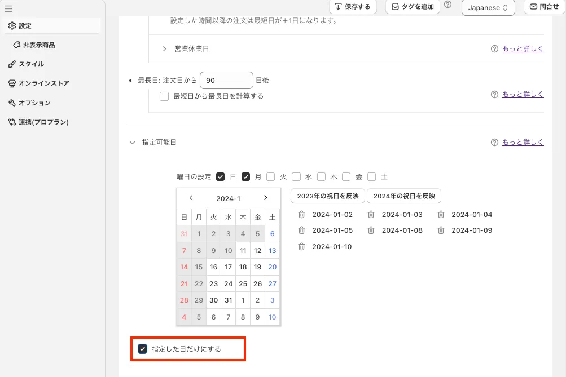Advance calendar to the next month

(265, 198)
